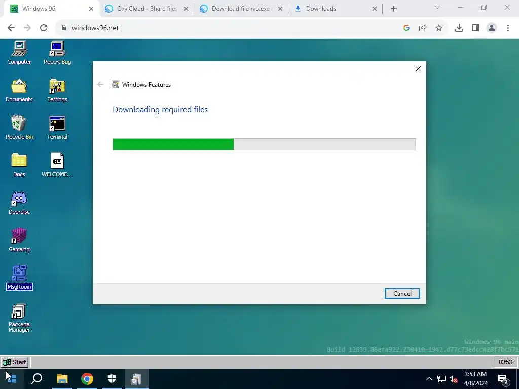
Task: Click Chrome icon in taskbar
Action: 87,379
